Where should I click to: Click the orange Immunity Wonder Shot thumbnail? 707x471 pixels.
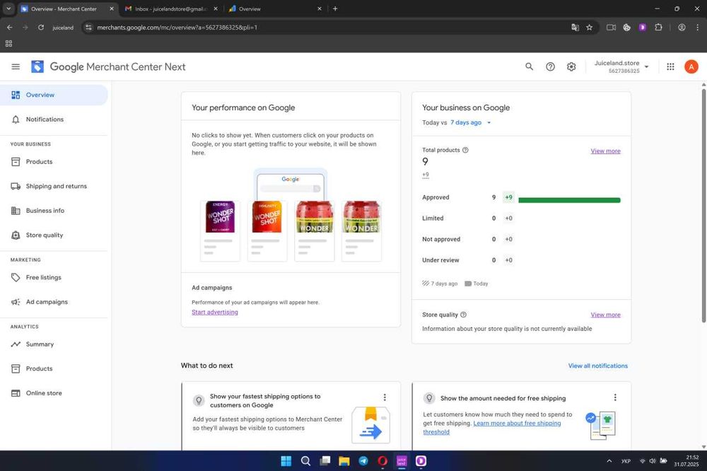267,217
